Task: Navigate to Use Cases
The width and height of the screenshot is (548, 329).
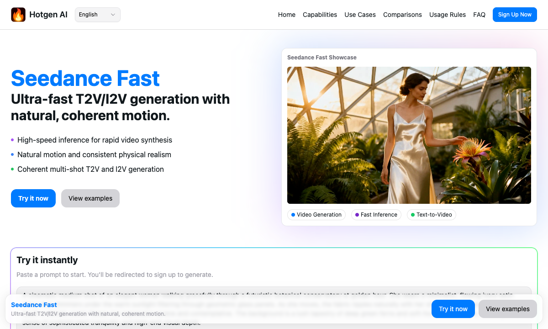Action: [x=360, y=15]
